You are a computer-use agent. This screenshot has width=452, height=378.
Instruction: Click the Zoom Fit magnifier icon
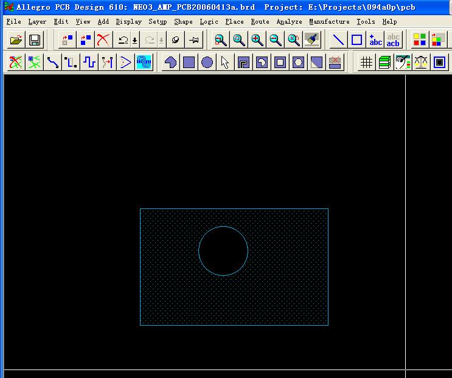(239, 40)
